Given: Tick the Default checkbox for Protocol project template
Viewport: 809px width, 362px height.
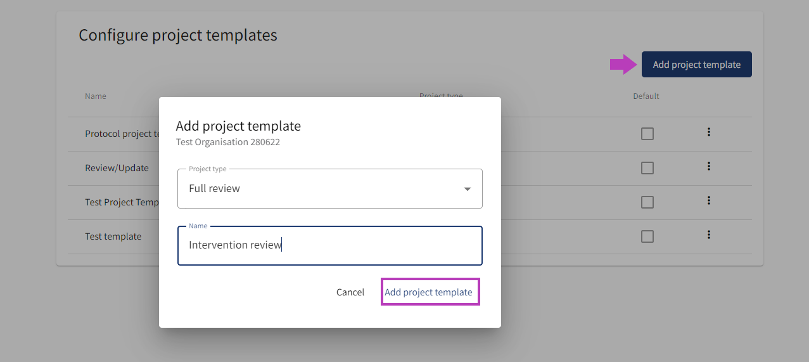Looking at the screenshot, I should [647, 134].
